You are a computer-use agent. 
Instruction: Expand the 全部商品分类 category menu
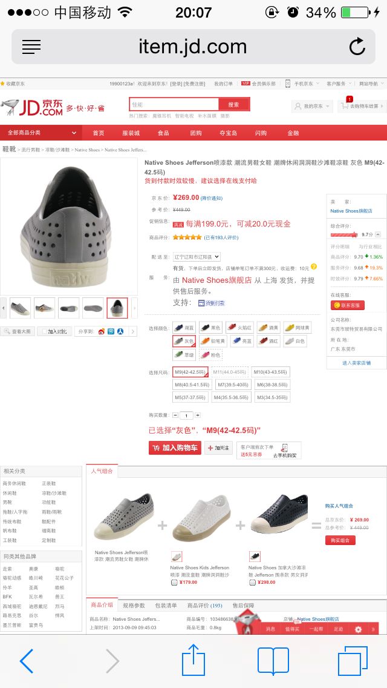tap(41, 133)
